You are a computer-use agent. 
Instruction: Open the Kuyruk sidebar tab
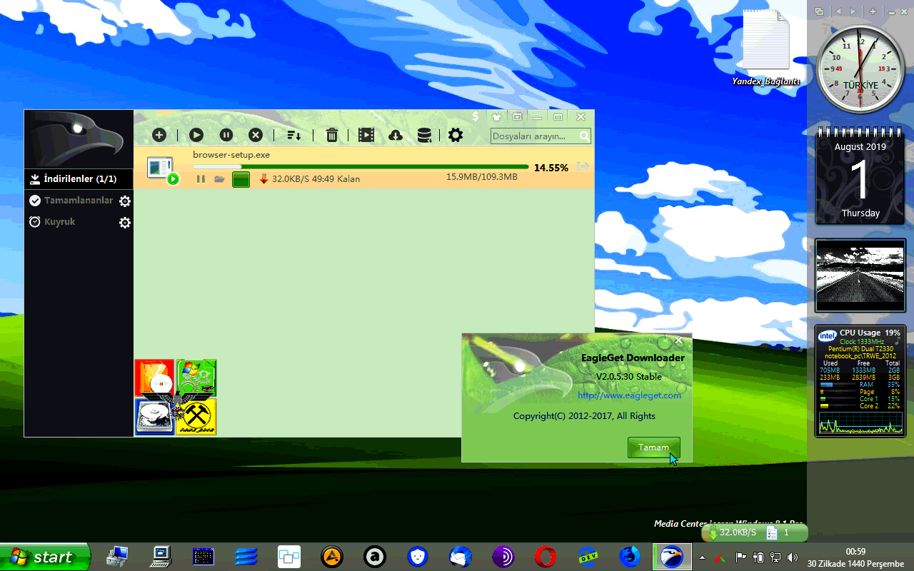tap(60, 222)
